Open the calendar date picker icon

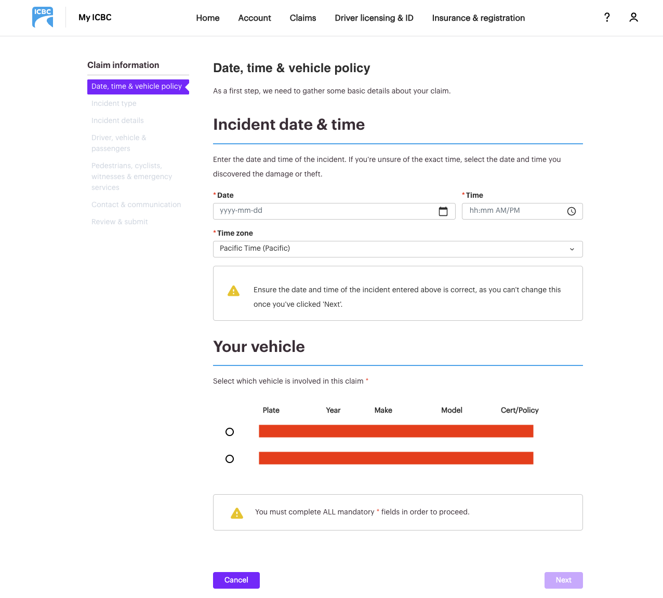click(x=443, y=211)
